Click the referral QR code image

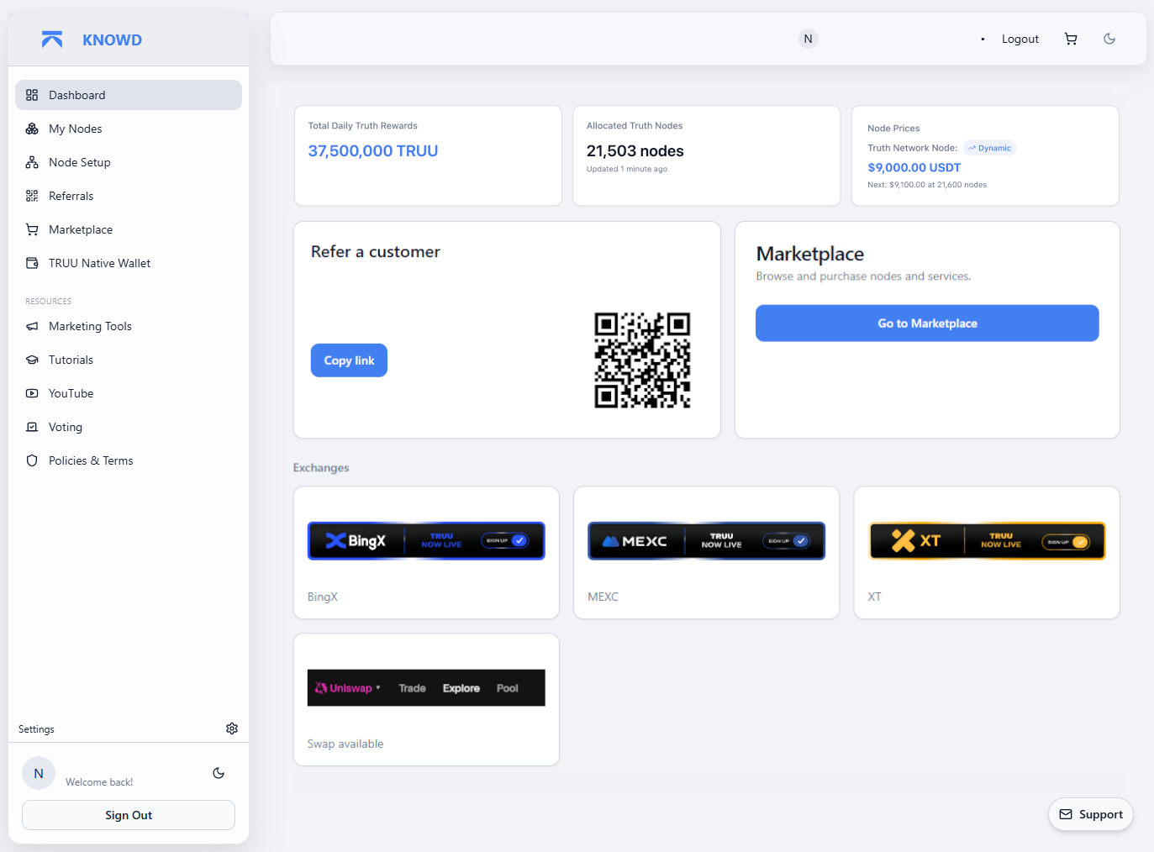(x=642, y=360)
